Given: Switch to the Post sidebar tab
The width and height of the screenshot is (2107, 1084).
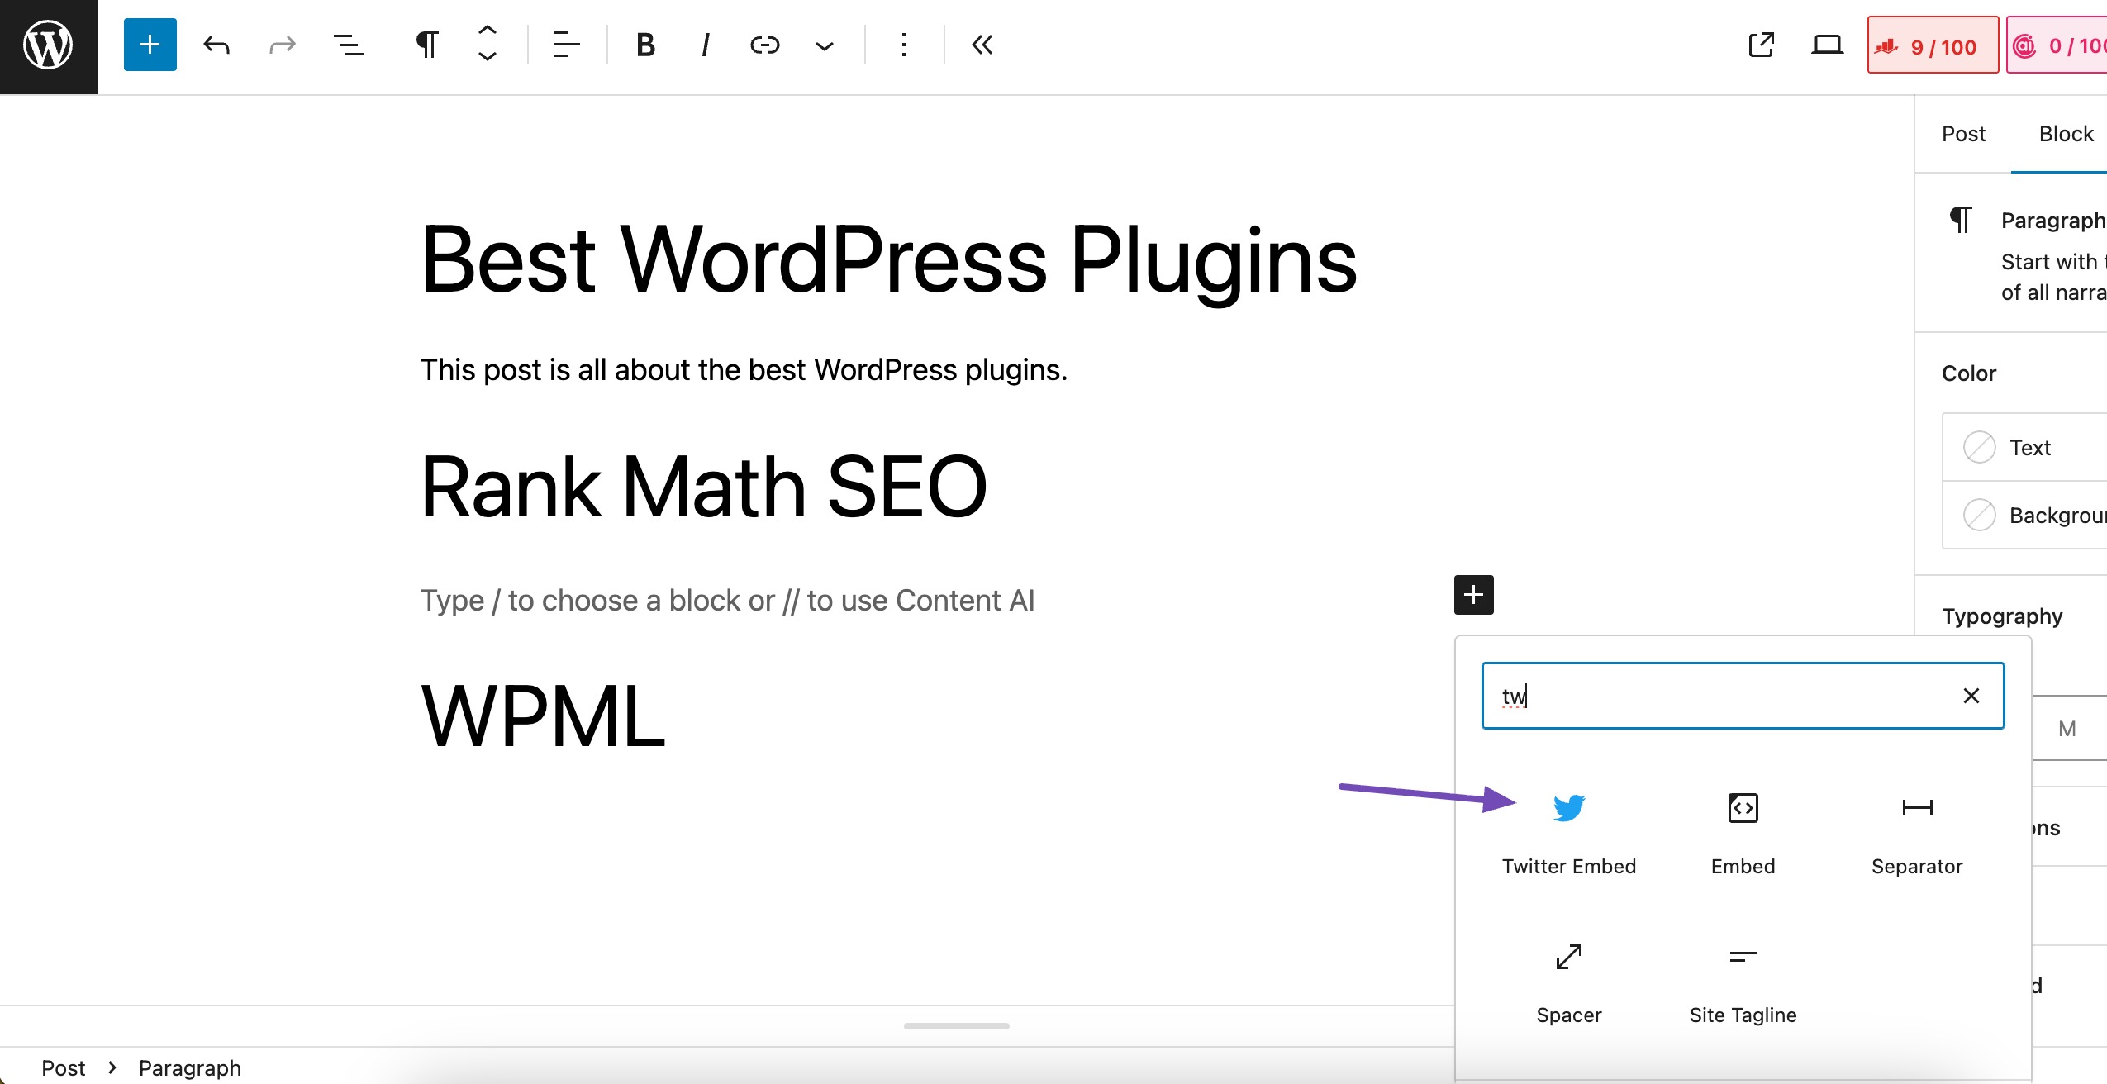Looking at the screenshot, I should click(x=1963, y=134).
